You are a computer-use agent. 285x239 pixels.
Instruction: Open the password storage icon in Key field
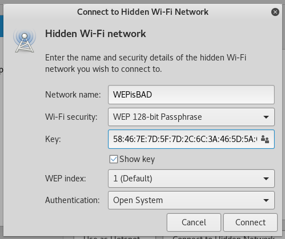265,139
